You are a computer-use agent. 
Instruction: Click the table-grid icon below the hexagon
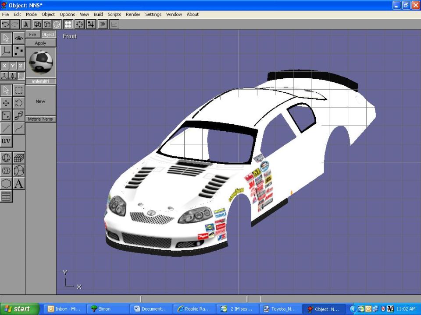[x=6, y=196]
